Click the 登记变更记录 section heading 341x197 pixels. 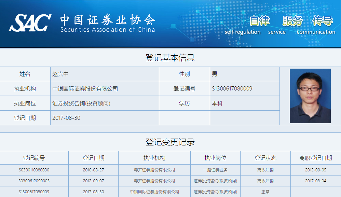170,142
